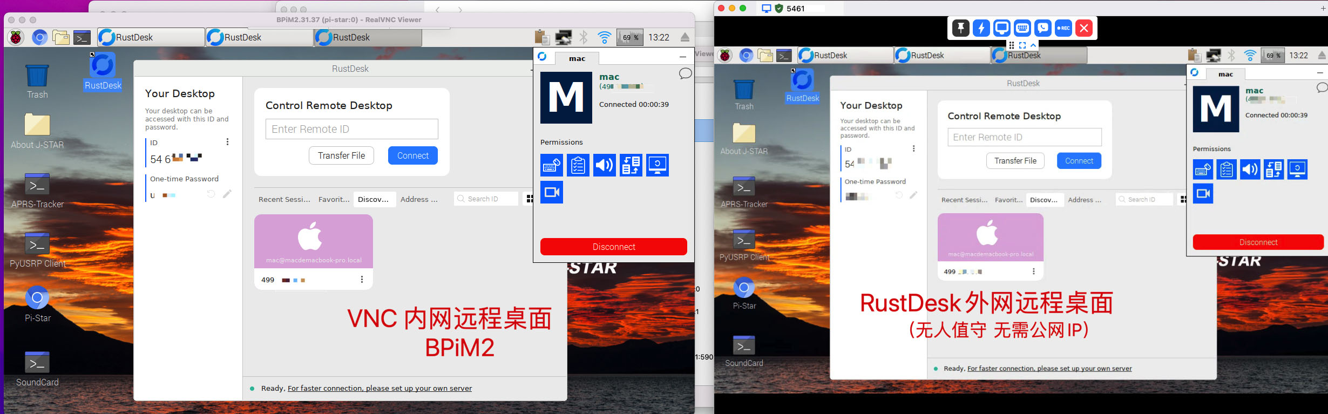This screenshot has width=1328, height=414.
Task: Open the lightning bolt control actions menu
Action: 981,28
